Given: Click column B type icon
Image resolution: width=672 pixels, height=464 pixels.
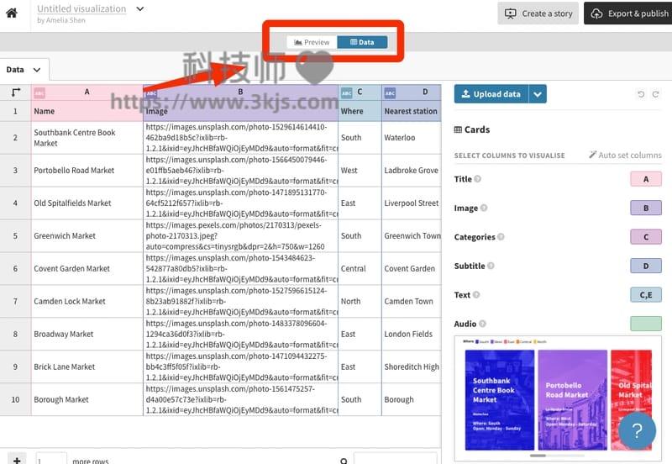Looking at the screenshot, I should pyautogui.click(x=151, y=93).
